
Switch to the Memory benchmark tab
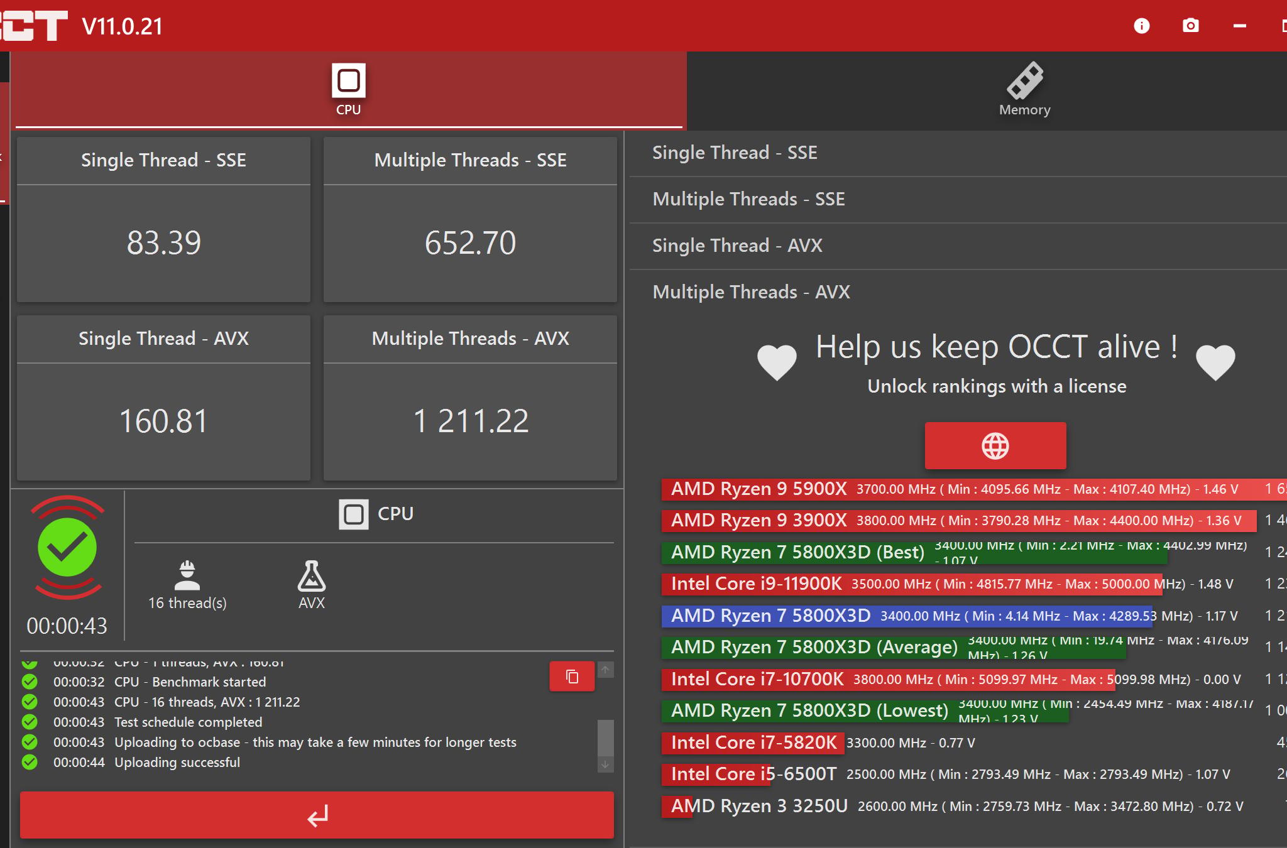coord(1025,90)
